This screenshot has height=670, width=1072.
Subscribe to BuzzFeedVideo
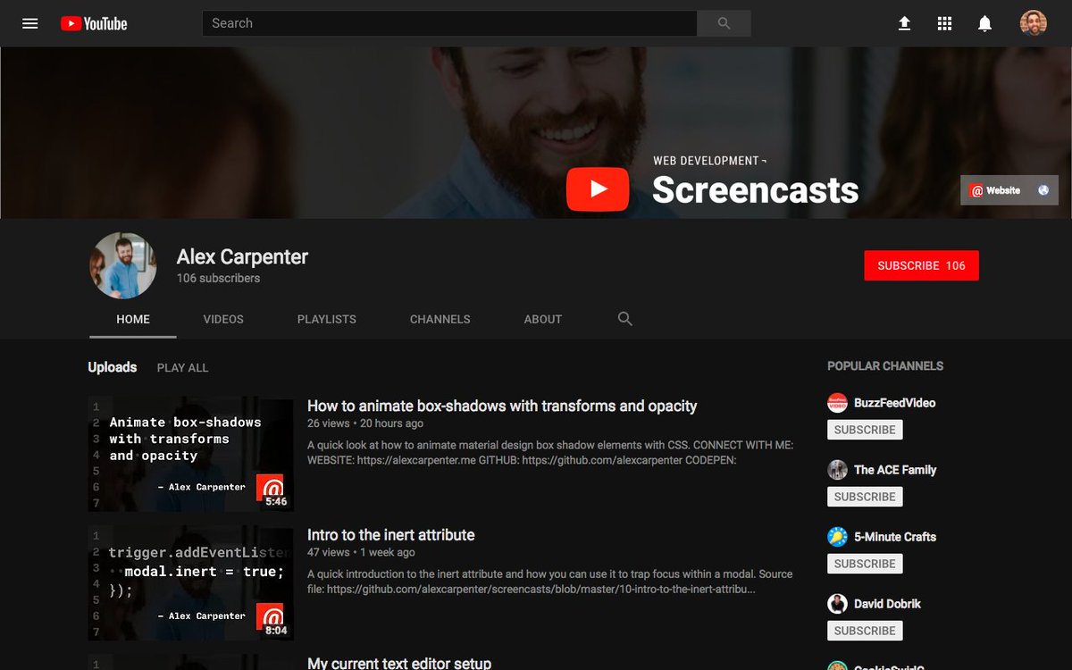865,430
